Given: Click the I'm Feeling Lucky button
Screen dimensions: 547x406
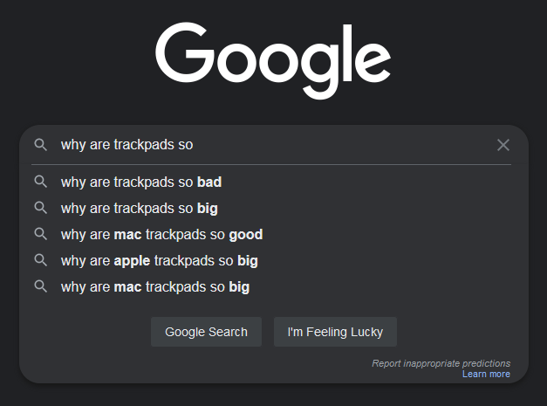Looking at the screenshot, I should [335, 332].
